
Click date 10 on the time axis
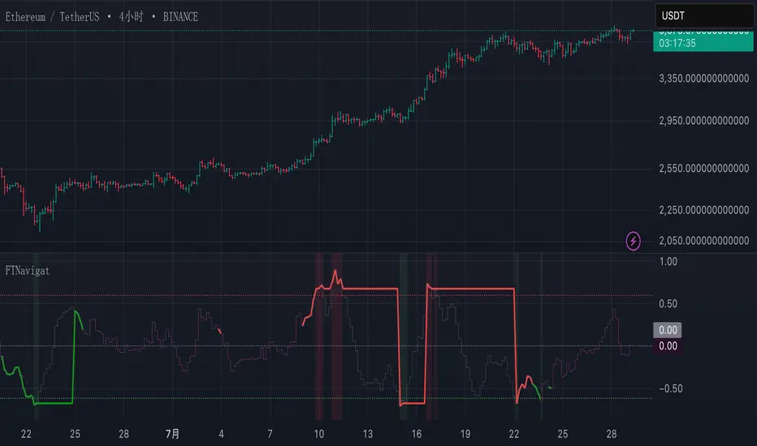(319, 434)
